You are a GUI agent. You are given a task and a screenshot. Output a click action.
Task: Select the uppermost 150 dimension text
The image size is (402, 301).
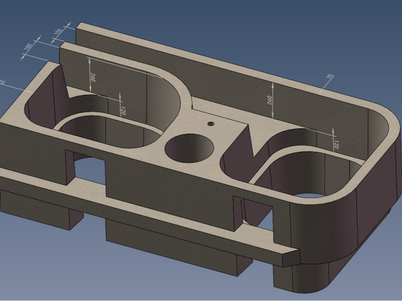point(58,32)
